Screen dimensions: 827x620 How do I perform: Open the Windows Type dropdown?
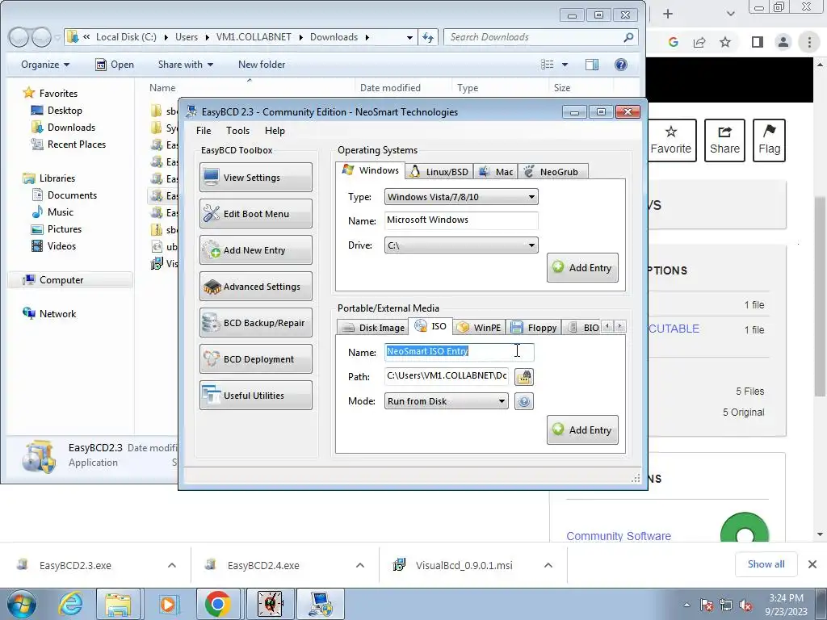(x=461, y=197)
